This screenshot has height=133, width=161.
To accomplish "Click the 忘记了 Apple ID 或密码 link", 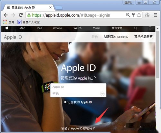I will (x=78, y=128).
